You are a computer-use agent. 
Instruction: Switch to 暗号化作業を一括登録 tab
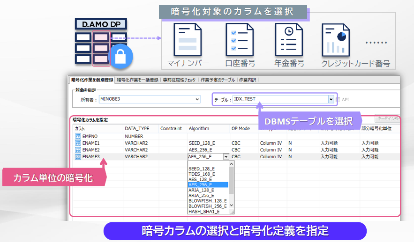(137, 80)
